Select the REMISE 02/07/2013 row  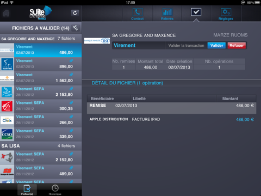(x=171, y=108)
